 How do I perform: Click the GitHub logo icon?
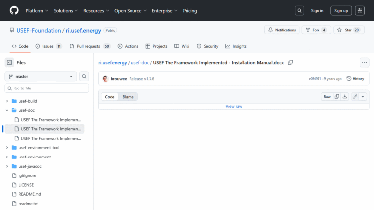14,10
